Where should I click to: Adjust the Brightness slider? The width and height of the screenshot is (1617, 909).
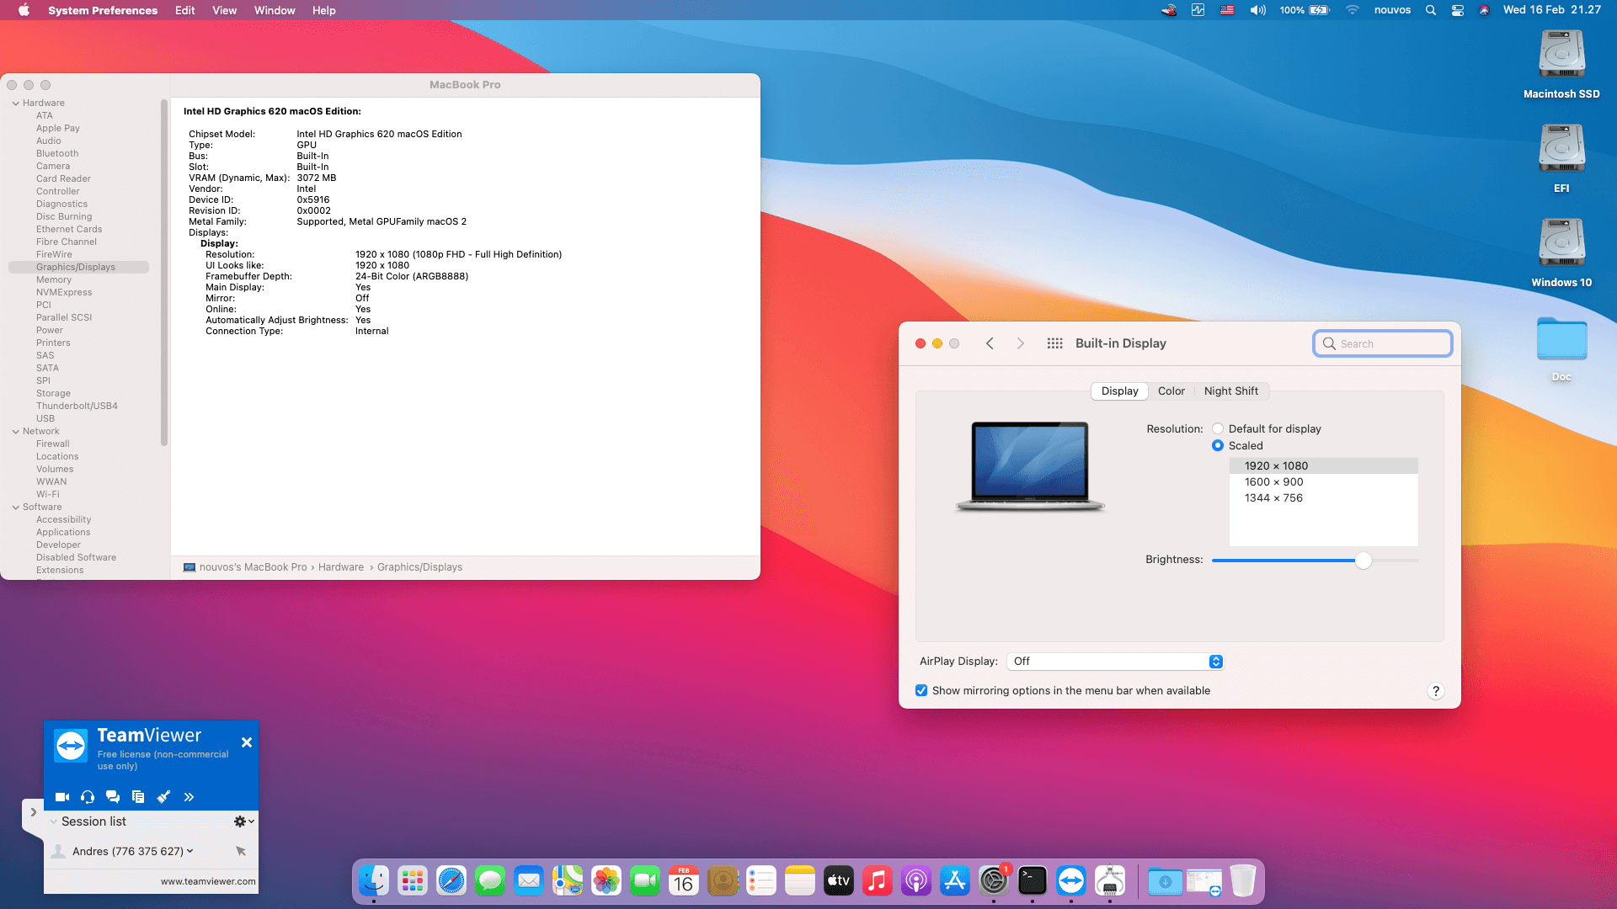[1363, 560]
